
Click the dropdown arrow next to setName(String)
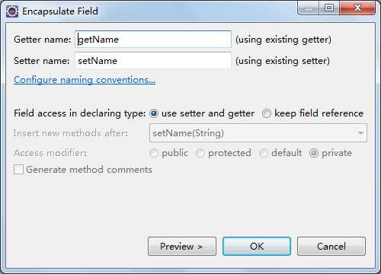point(360,133)
